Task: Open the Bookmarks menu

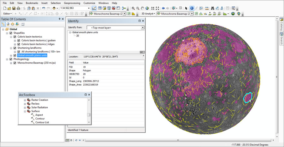Action: tap(32, 3)
